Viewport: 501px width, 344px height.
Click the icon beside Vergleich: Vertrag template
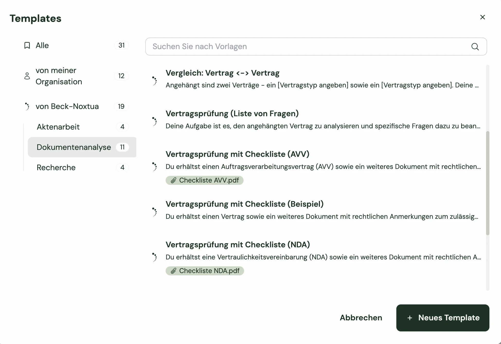tap(154, 81)
